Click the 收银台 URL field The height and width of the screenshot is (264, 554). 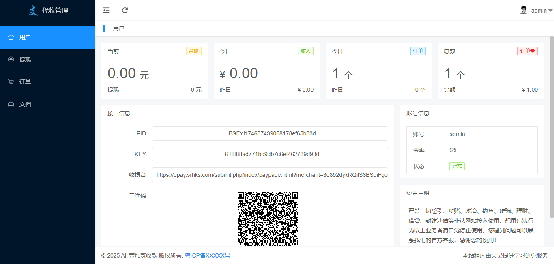point(270,175)
